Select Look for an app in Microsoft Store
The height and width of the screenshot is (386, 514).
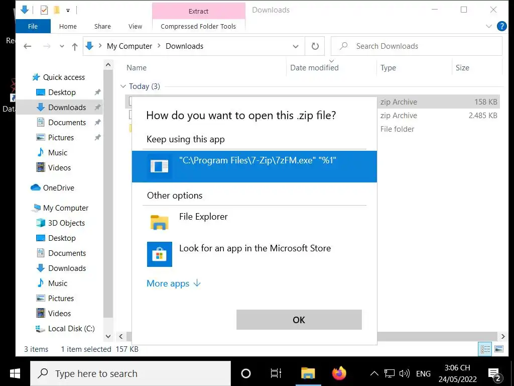pyautogui.click(x=254, y=254)
